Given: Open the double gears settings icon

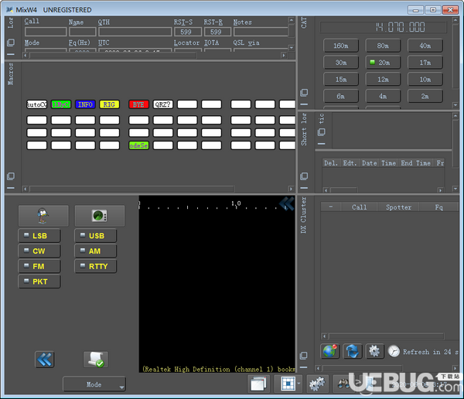Looking at the screenshot, I should coord(317,384).
